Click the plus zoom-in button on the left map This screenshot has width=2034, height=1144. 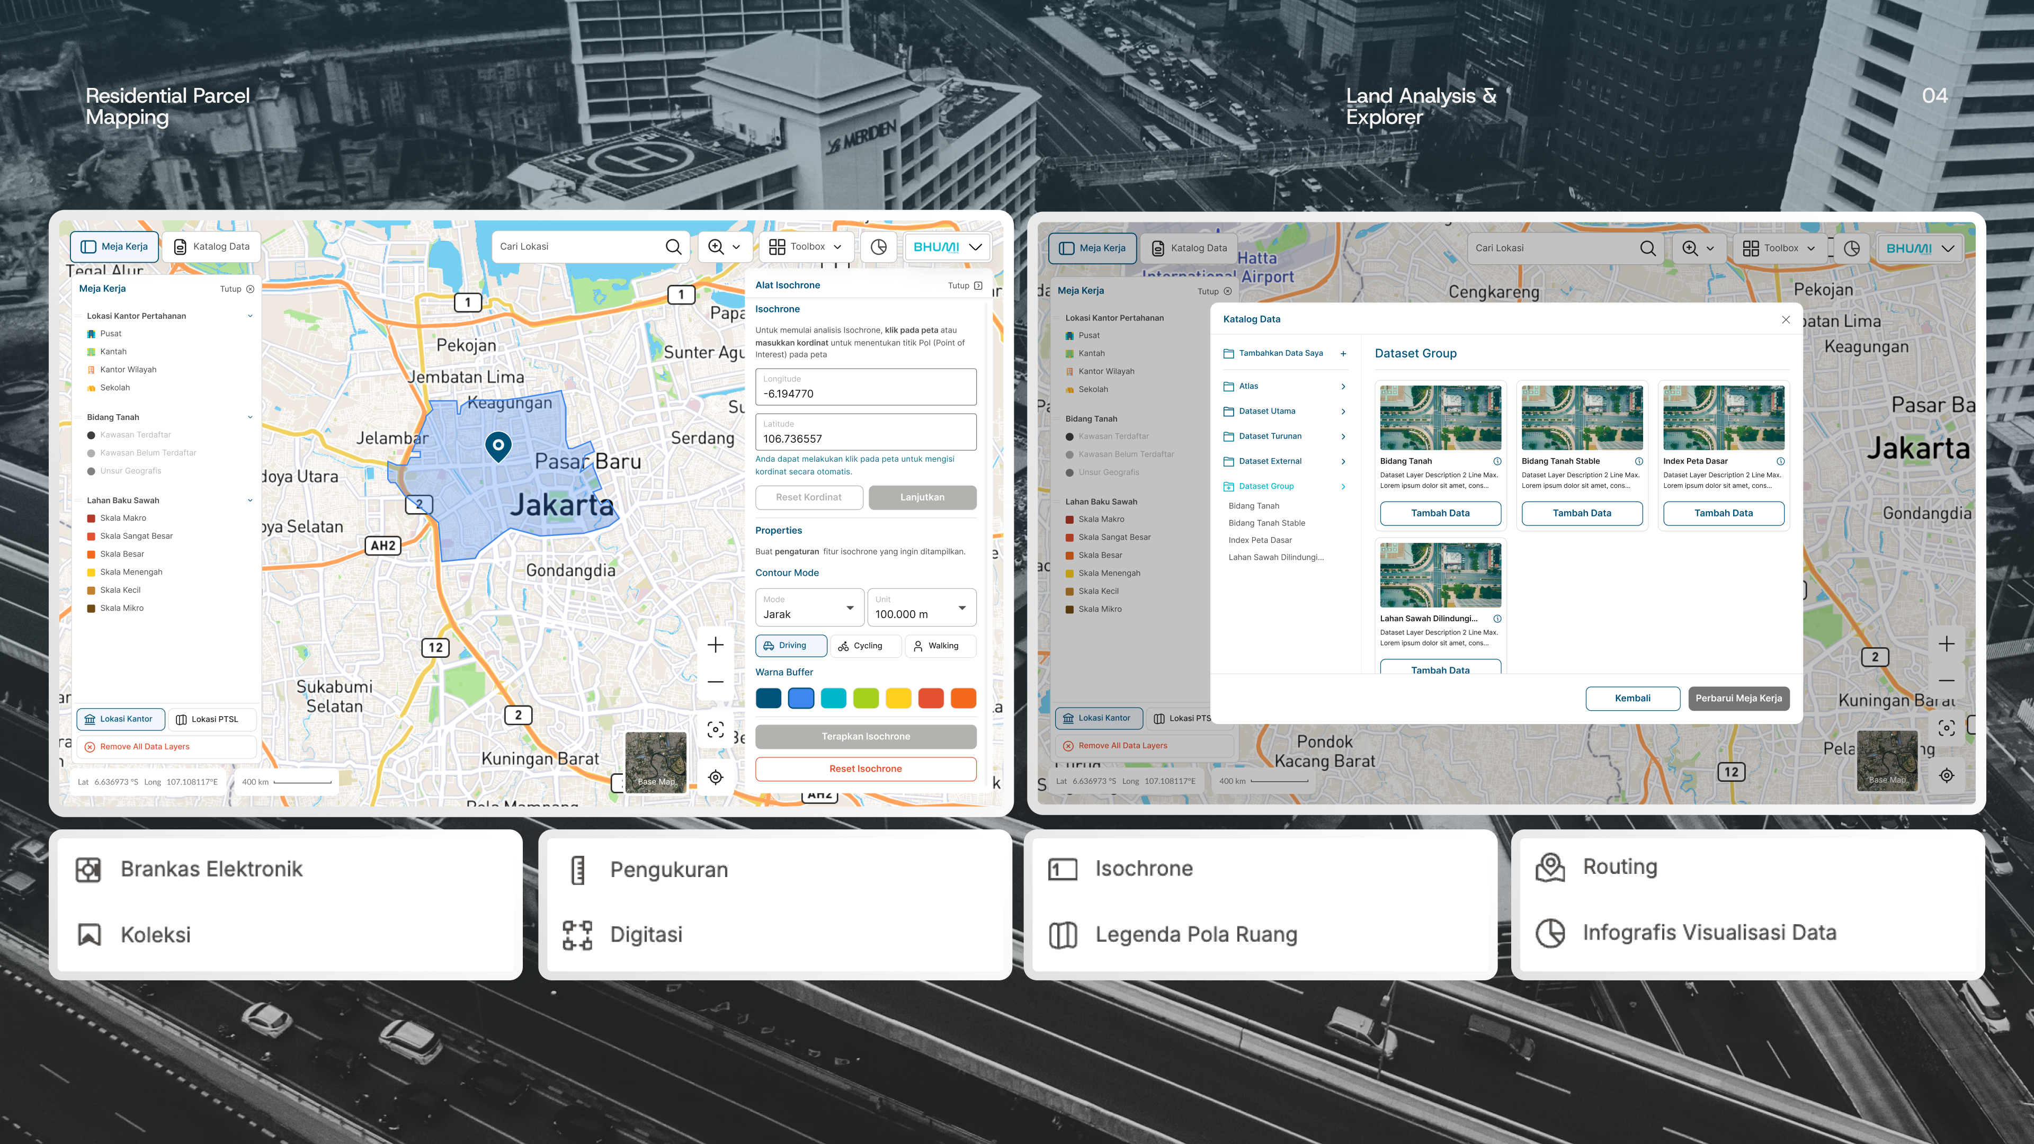[716, 645]
